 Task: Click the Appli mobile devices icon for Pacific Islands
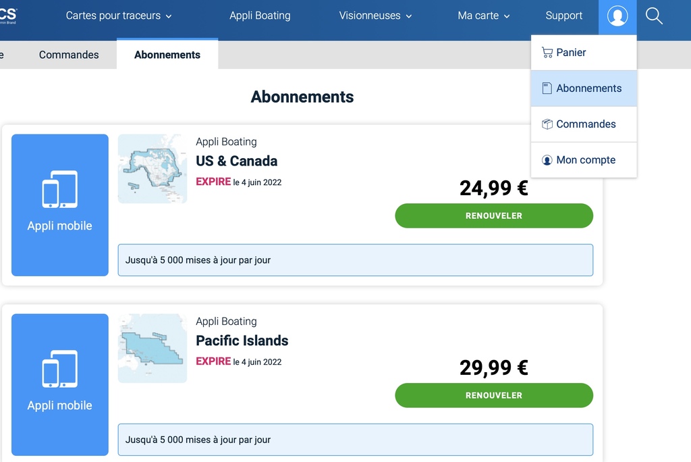pos(60,369)
